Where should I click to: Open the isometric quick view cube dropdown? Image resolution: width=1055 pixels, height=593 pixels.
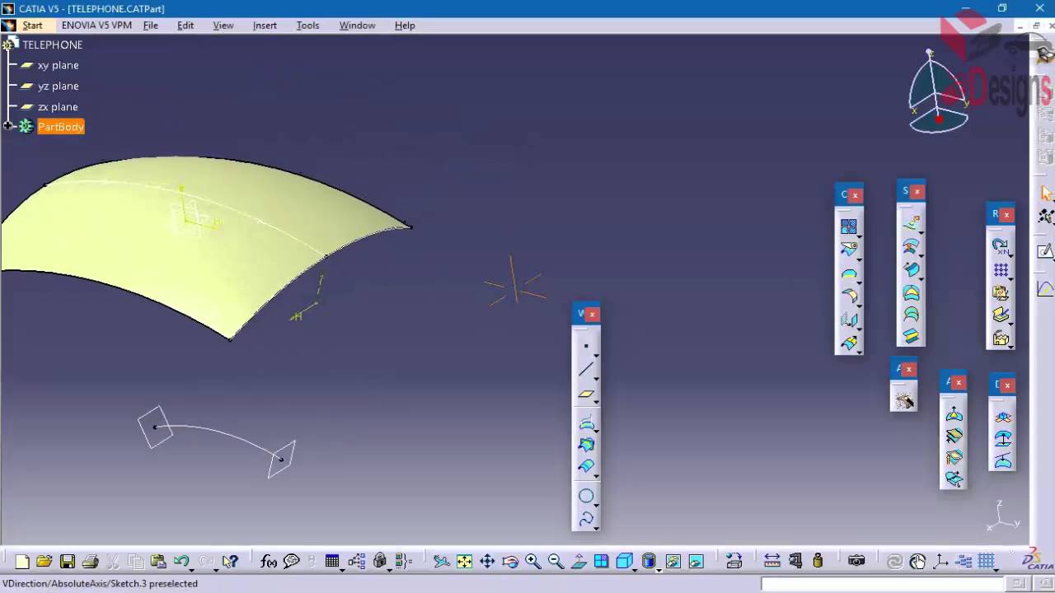click(x=635, y=570)
